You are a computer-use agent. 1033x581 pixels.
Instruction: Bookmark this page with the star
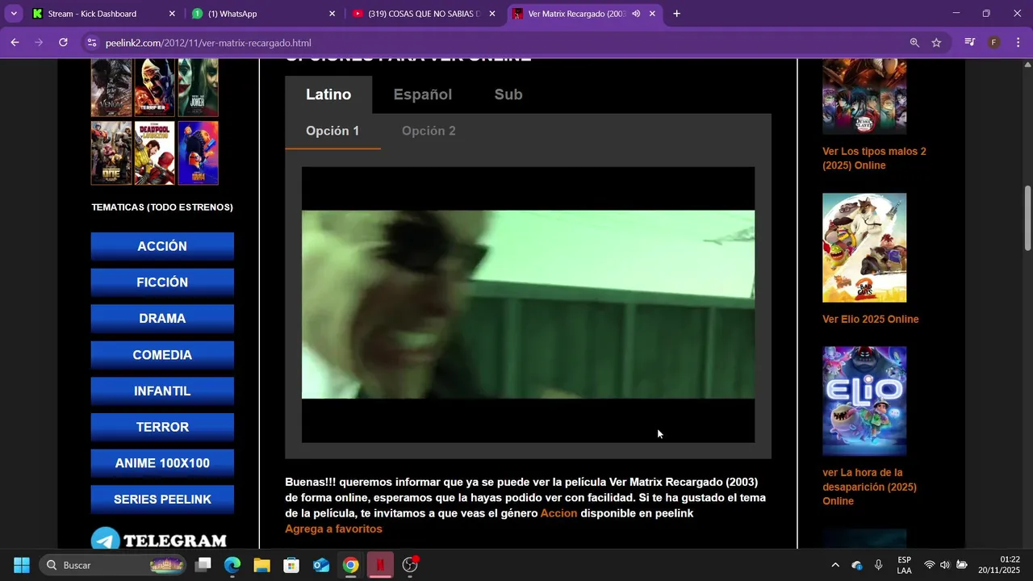(936, 43)
